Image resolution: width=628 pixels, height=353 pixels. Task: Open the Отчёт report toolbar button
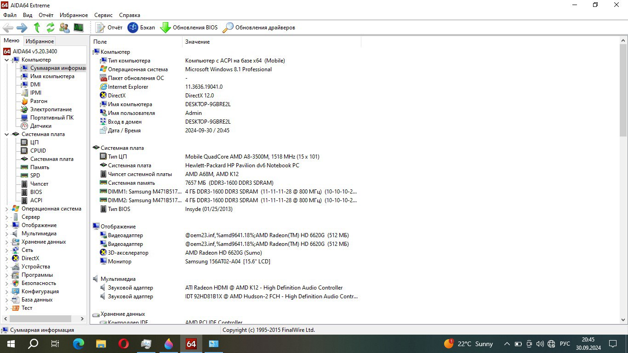tap(109, 28)
